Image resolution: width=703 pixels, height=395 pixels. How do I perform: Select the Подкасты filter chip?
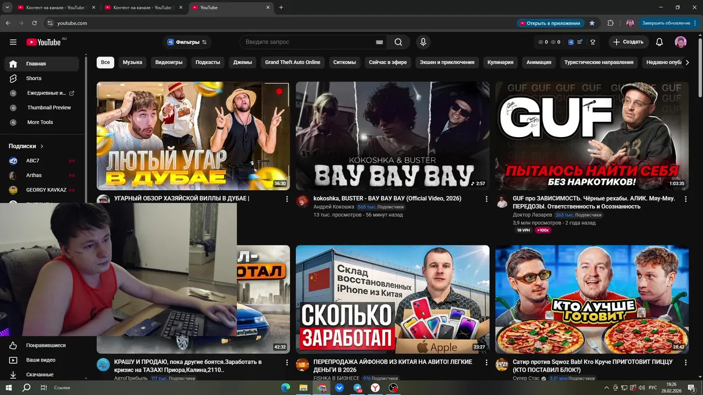pos(208,63)
